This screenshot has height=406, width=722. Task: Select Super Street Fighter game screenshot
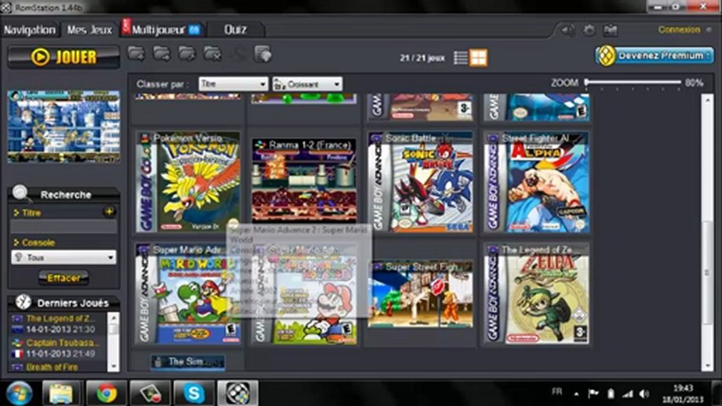[421, 294]
